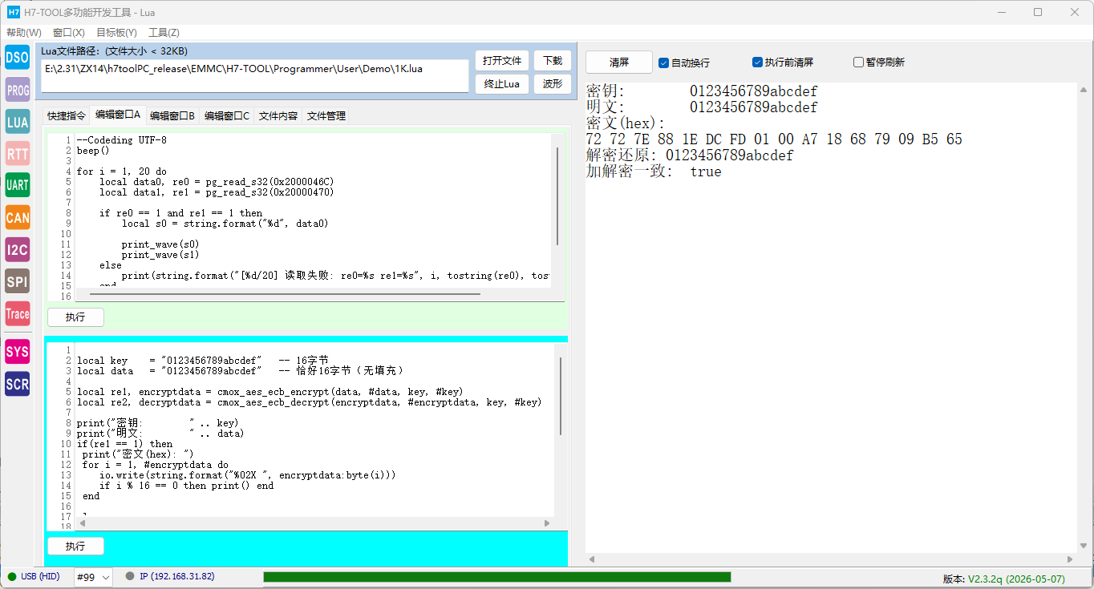Open the DSO oscilloscope panel
The image size is (1094, 589).
[18, 58]
